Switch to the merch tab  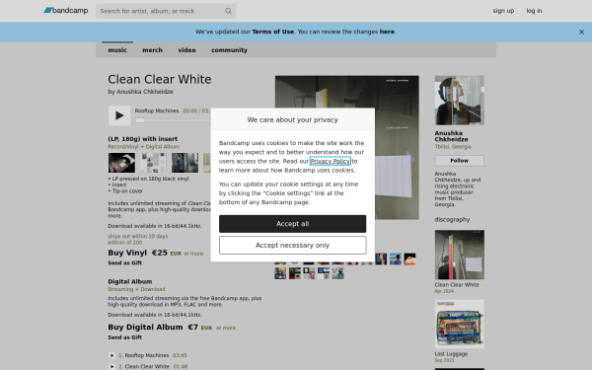coord(152,50)
